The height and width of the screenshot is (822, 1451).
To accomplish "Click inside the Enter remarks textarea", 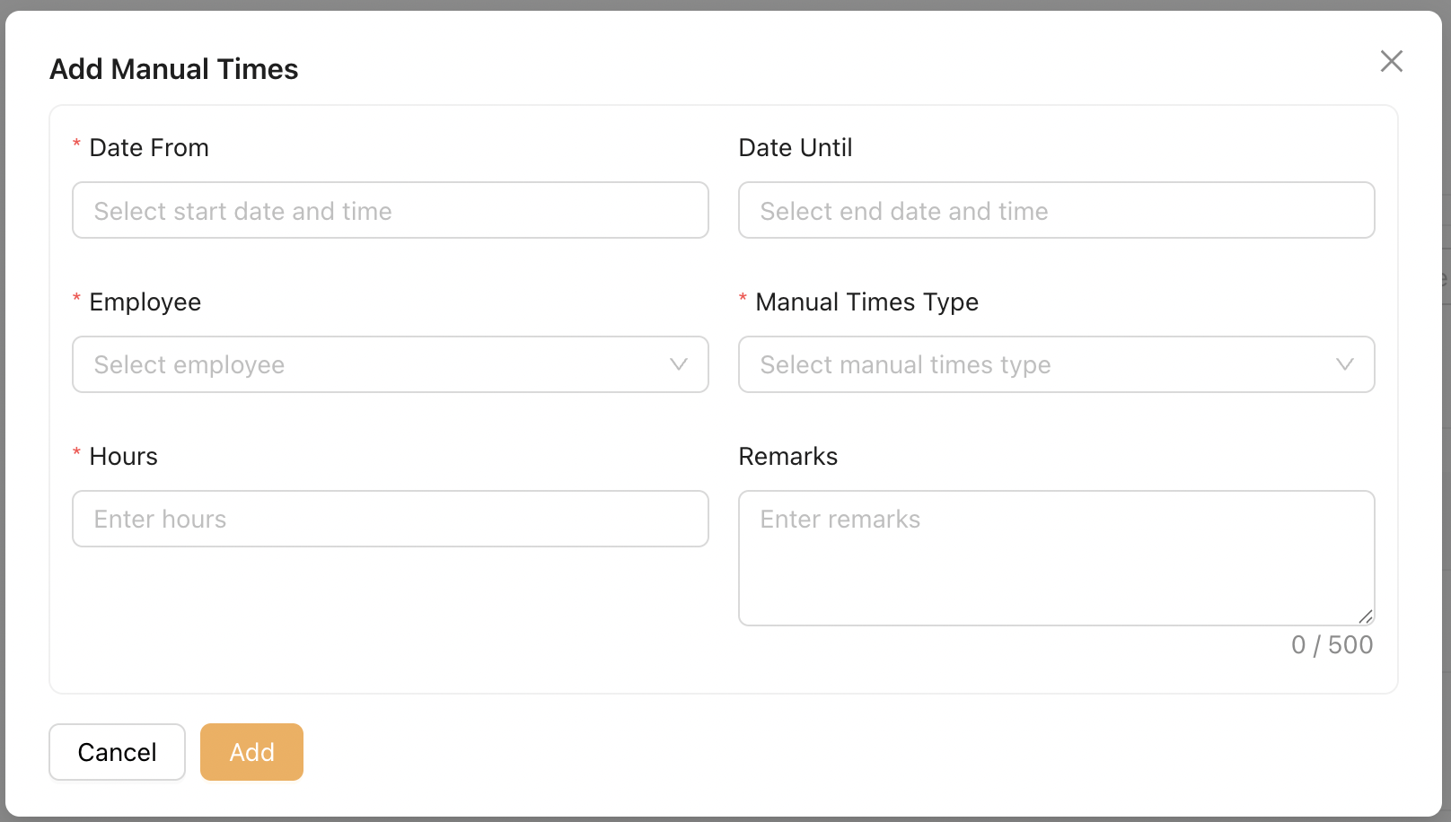I will click(1056, 558).
